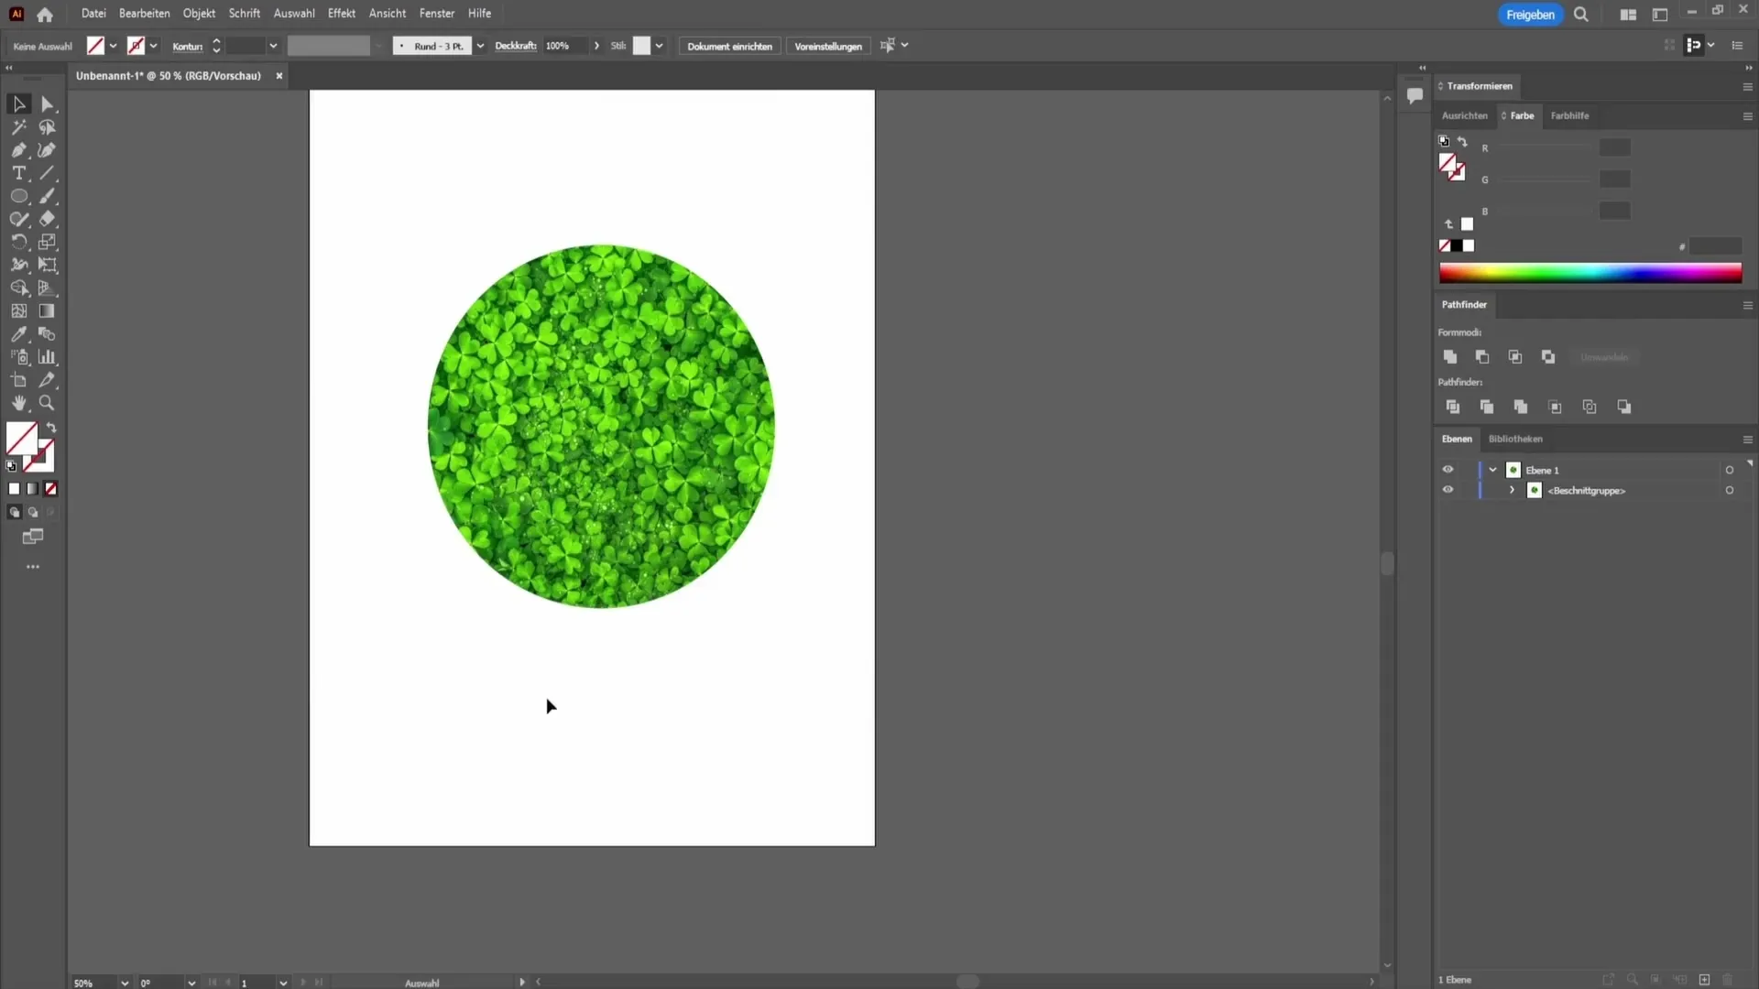The width and height of the screenshot is (1759, 989).
Task: Click the Minus Back pathfinder icon
Action: coord(1624,407)
